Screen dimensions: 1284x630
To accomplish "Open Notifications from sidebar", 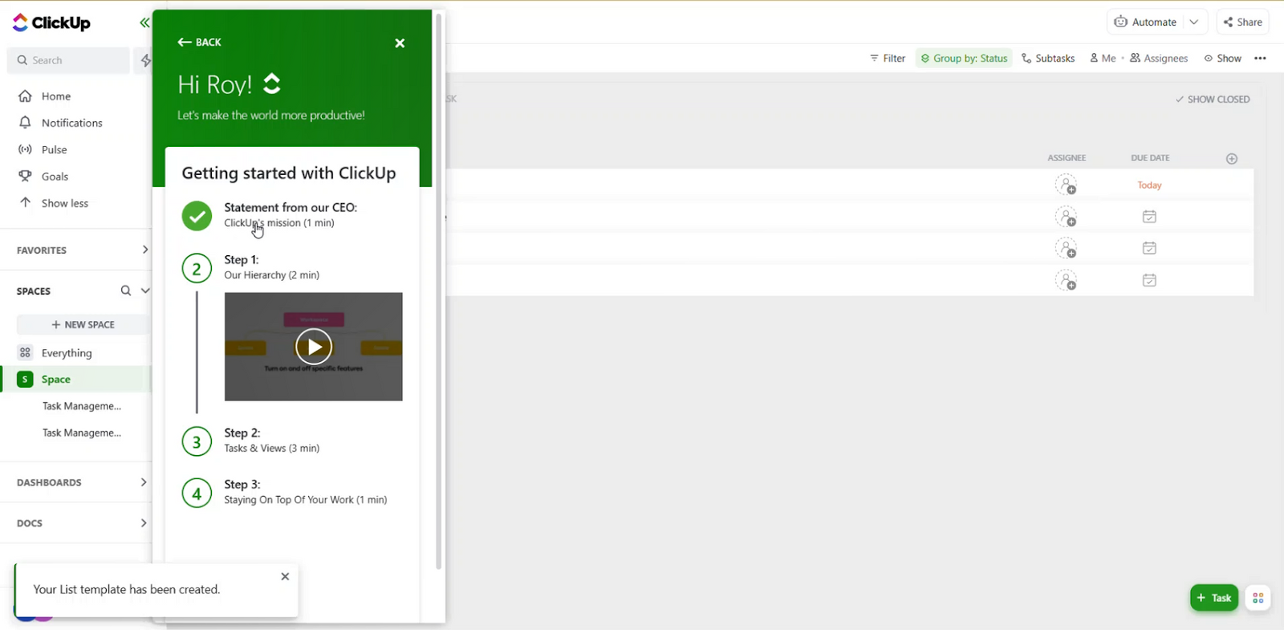I will 72,123.
